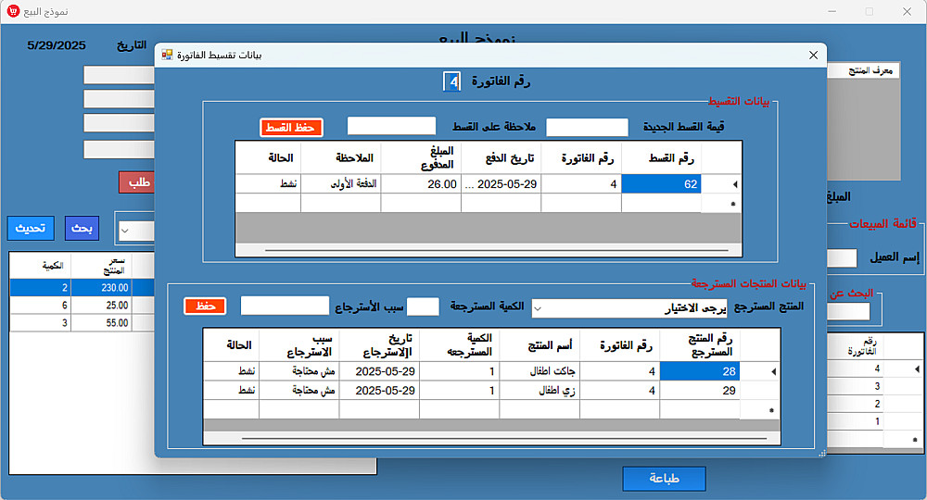Focus the سبب الأسترجاع input field
This screenshot has height=500, width=927.
285,306
